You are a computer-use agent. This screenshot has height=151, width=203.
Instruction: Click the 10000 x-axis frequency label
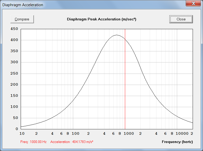[182, 133]
